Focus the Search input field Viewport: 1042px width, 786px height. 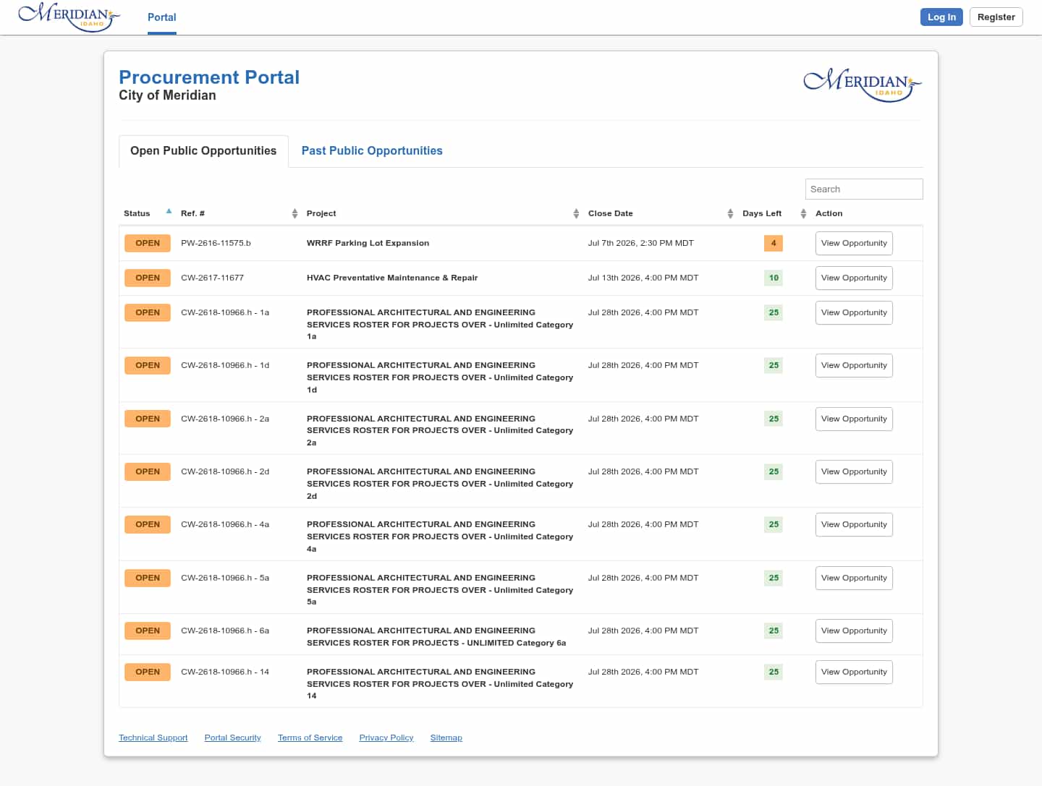(x=864, y=189)
